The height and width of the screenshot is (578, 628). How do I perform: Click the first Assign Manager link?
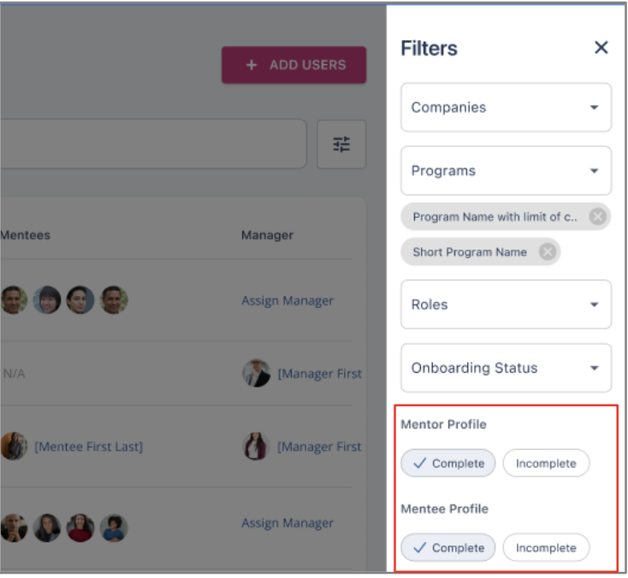click(x=287, y=301)
